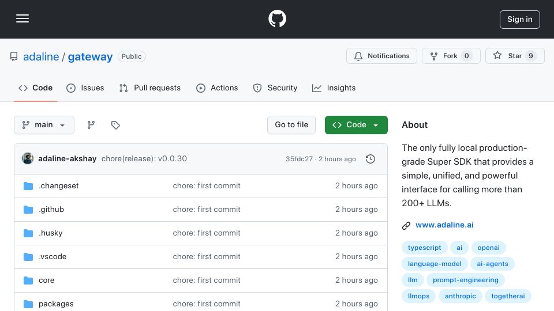Open the hamburger navigation menu
Viewport: 554px width, 311px height.
[23, 18]
